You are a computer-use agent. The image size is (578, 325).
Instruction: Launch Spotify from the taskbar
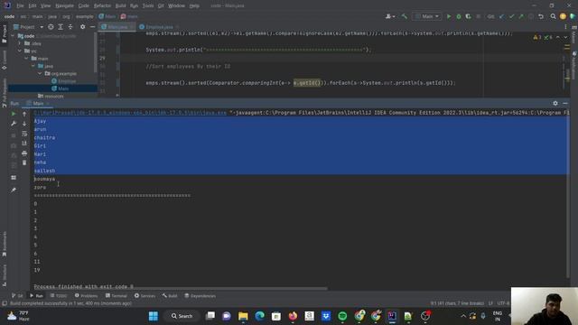pos(342,316)
